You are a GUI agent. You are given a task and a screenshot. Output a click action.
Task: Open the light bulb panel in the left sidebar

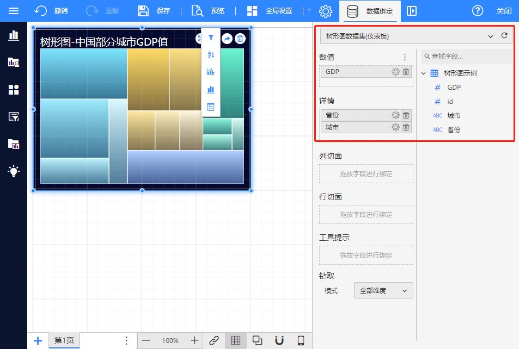pos(14,171)
